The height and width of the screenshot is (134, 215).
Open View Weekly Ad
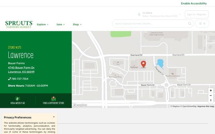(18, 100)
